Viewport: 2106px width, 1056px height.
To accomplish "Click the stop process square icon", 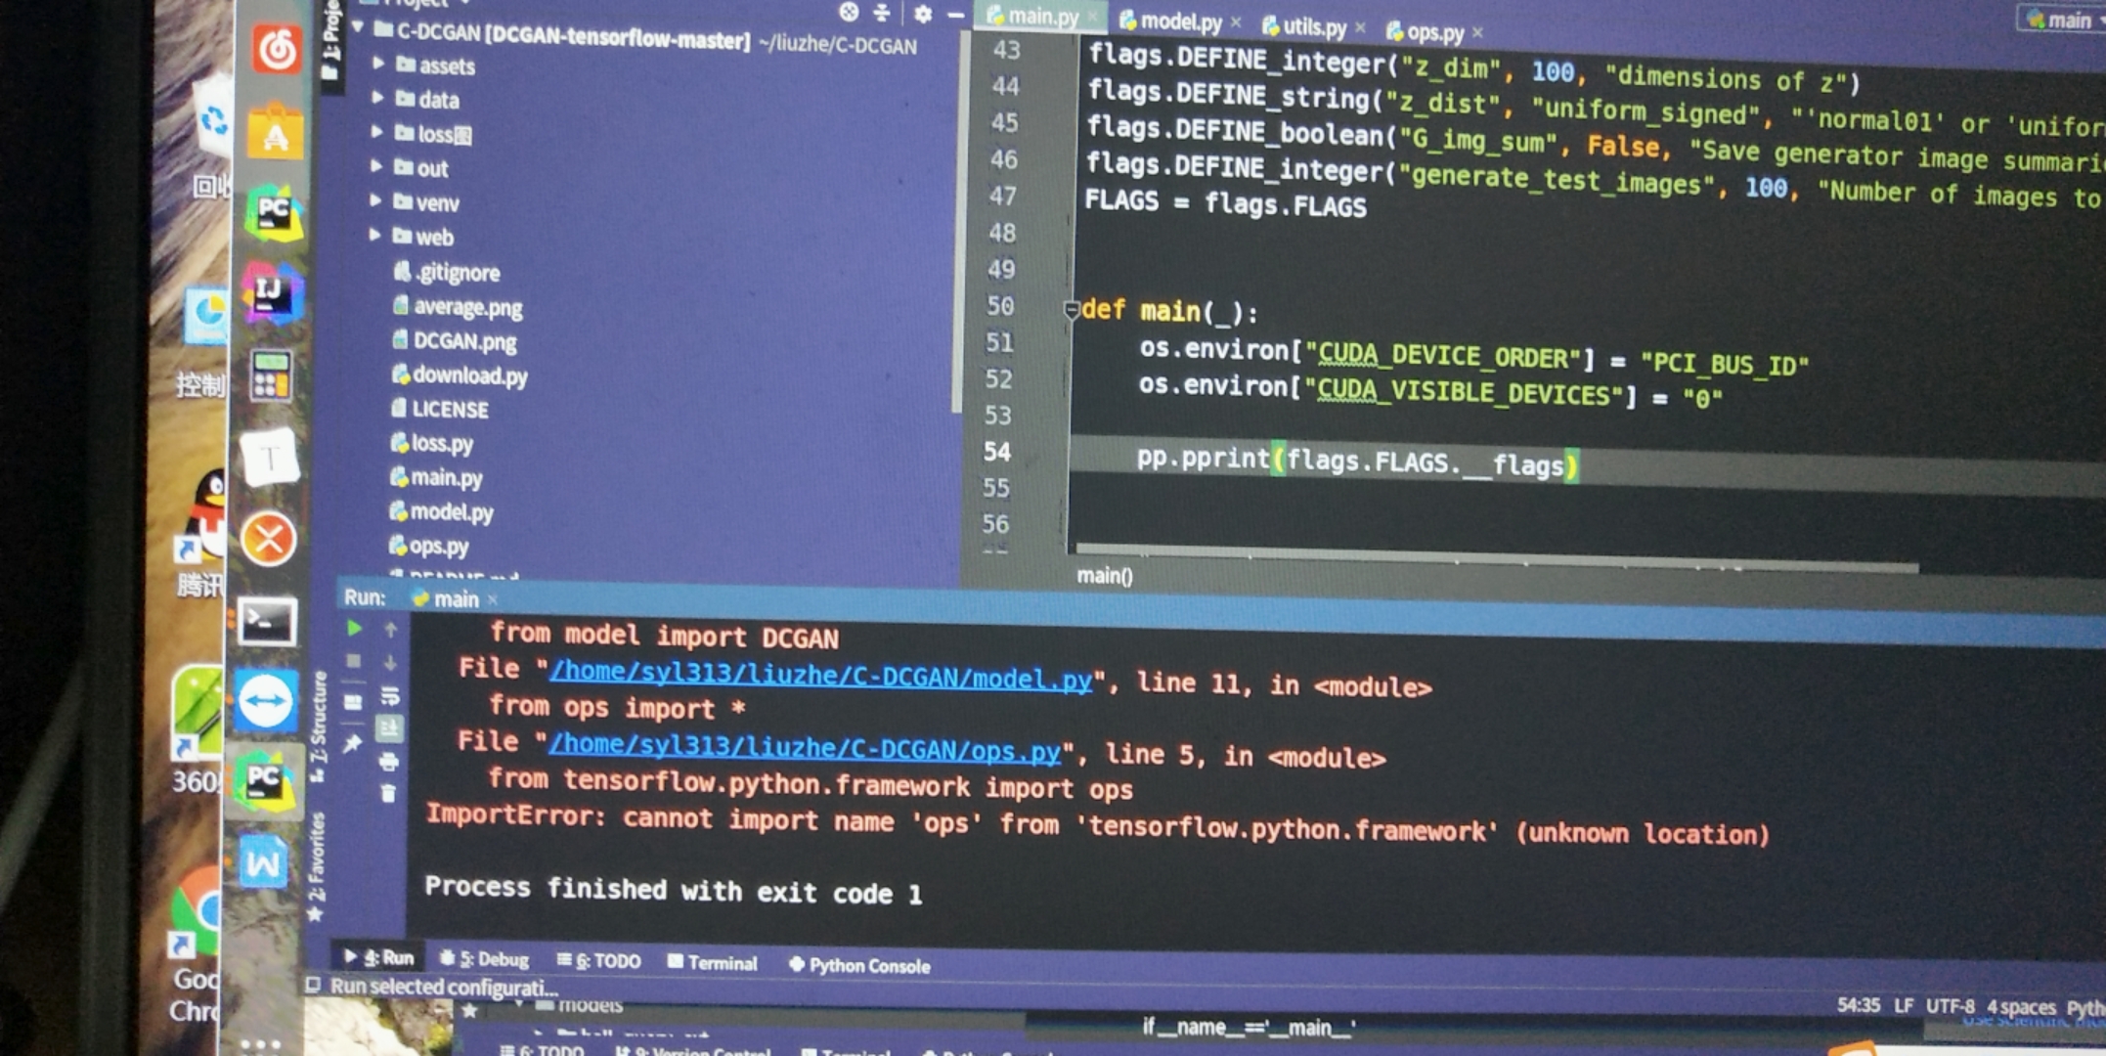I will [354, 662].
